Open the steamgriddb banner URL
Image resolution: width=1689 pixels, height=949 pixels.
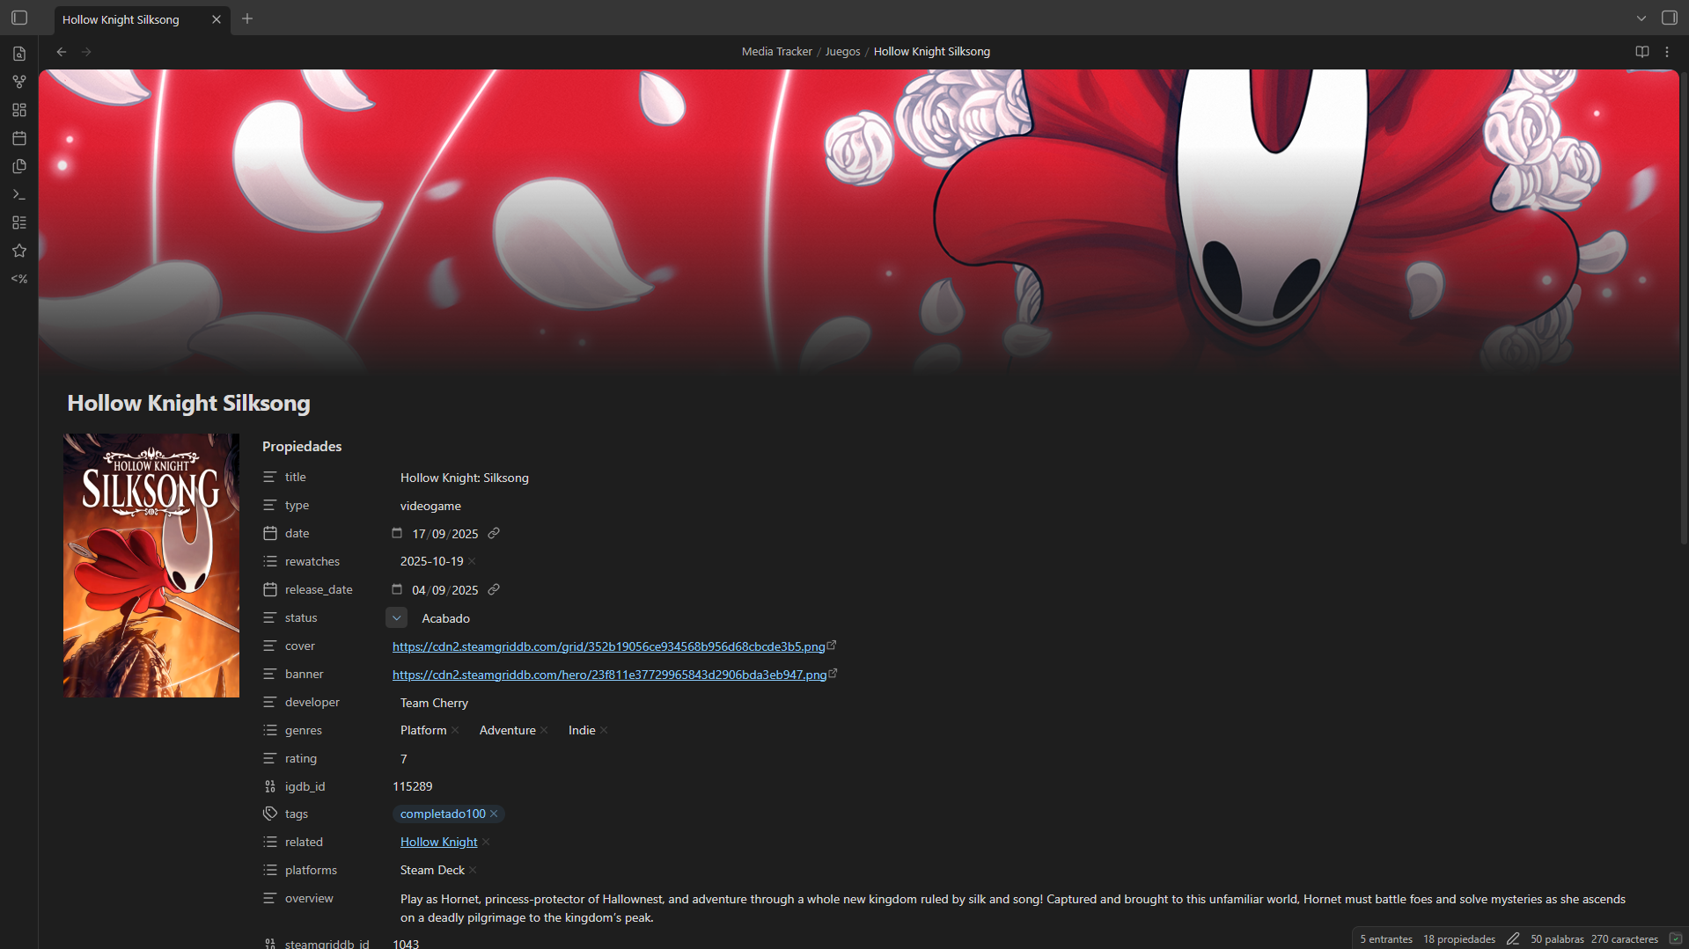[x=608, y=675]
